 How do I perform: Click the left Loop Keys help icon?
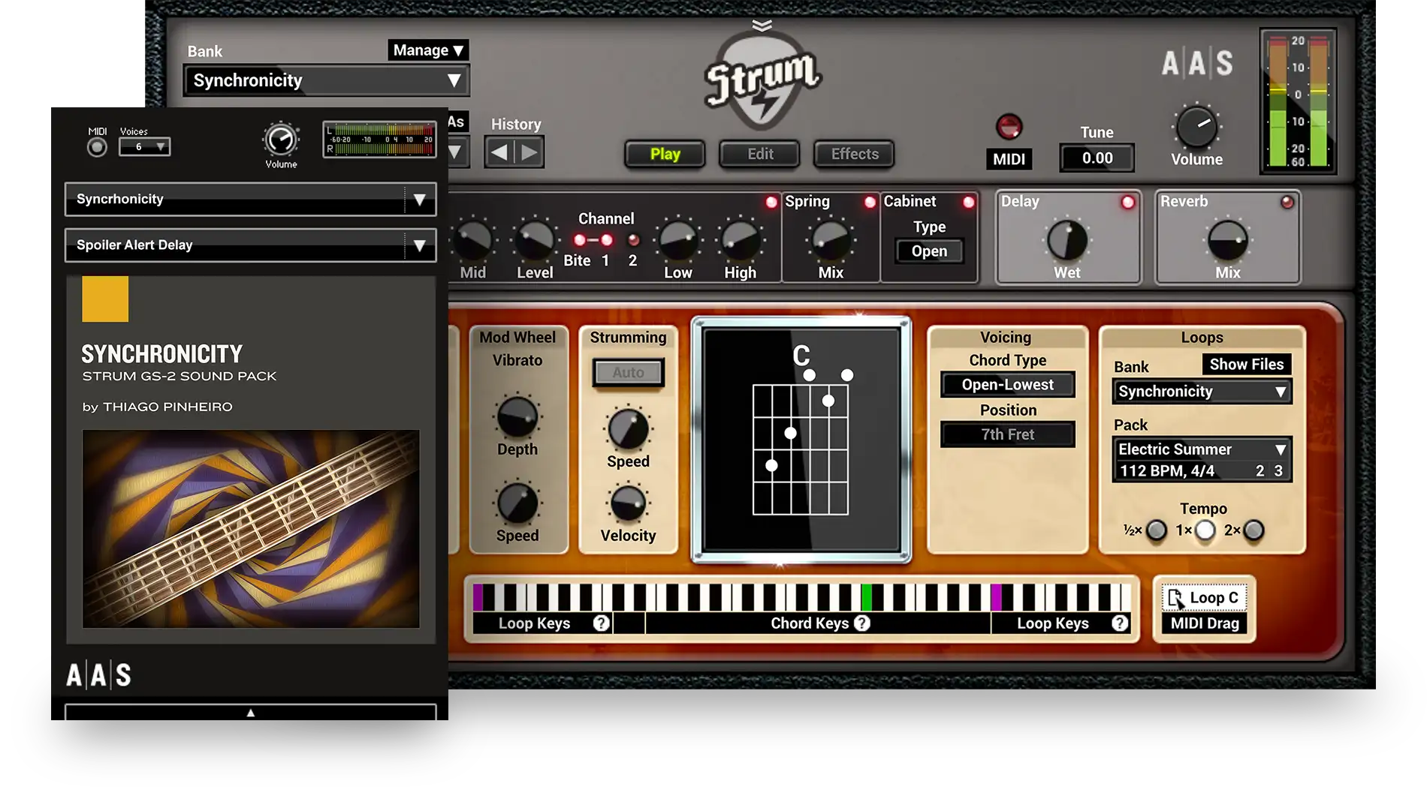[601, 623]
